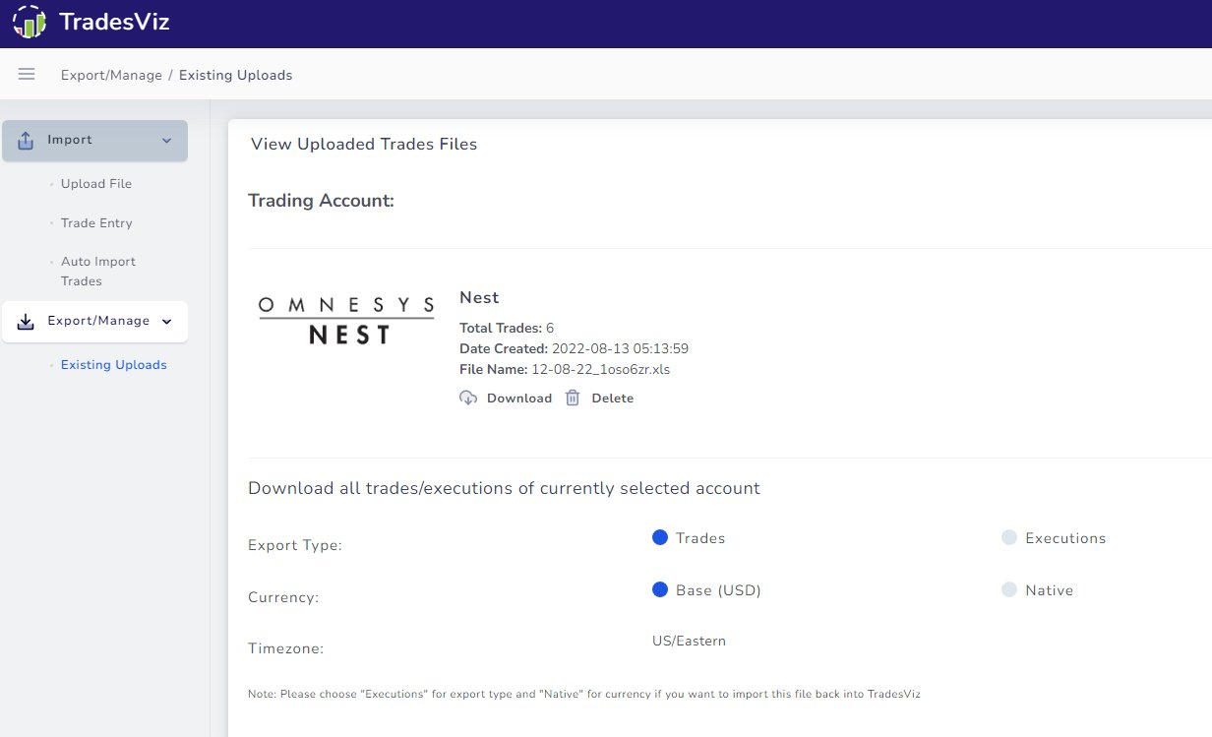Image resolution: width=1212 pixels, height=737 pixels.
Task: Download the Nest uploaded file
Action: pyautogui.click(x=519, y=399)
